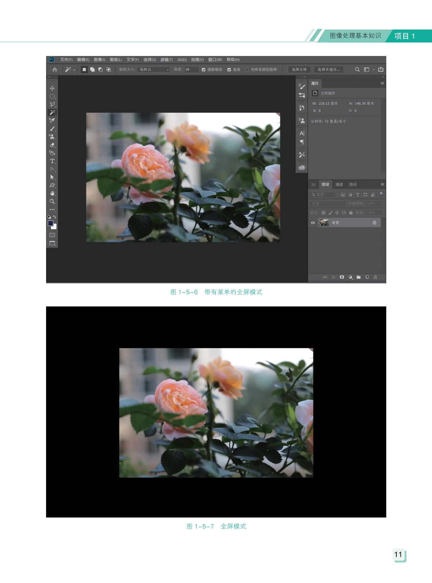Choose the Eraser tool

52,145
